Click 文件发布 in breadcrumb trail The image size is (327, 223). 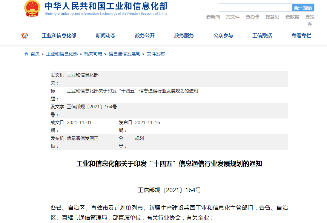tap(156, 54)
